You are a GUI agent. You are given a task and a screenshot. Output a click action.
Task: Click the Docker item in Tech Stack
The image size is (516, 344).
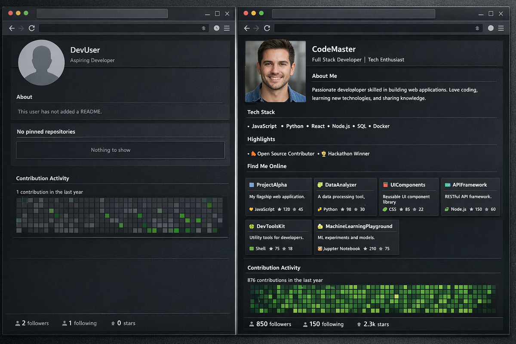coord(381,126)
